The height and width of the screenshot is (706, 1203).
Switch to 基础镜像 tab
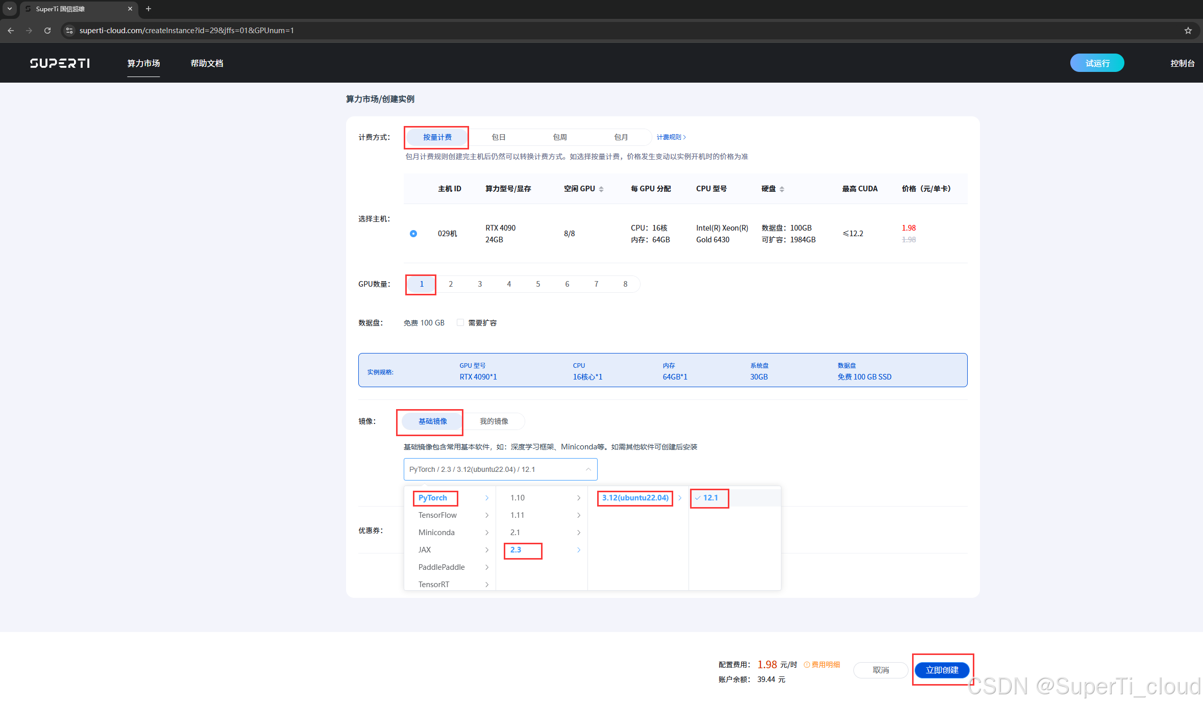433,421
